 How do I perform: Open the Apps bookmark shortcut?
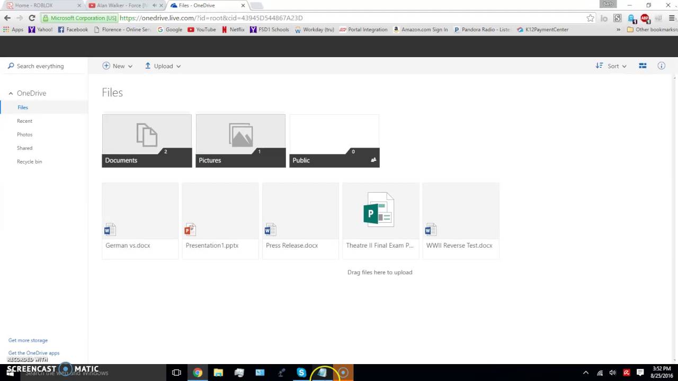point(14,30)
